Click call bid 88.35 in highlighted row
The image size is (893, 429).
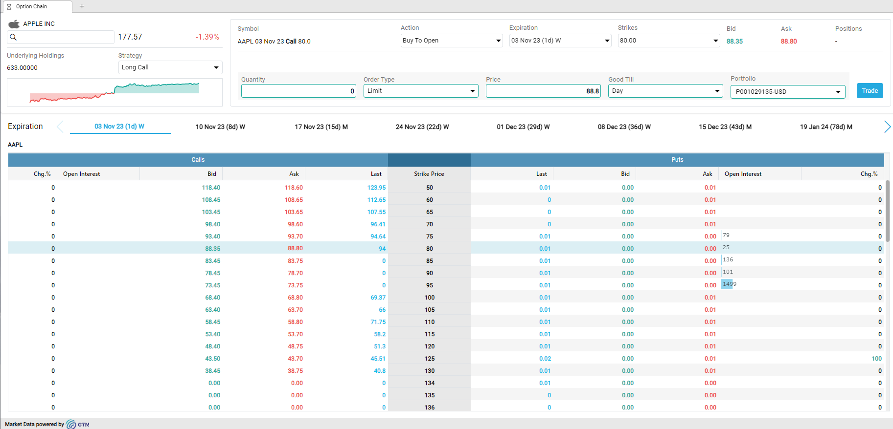coord(212,249)
